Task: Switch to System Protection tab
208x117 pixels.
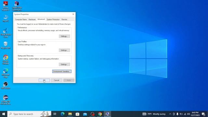Action: [53, 19]
